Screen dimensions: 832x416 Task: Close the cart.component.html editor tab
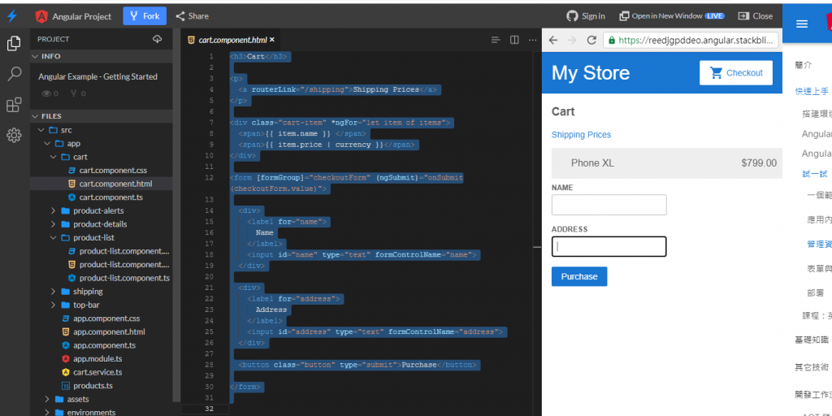coord(272,40)
